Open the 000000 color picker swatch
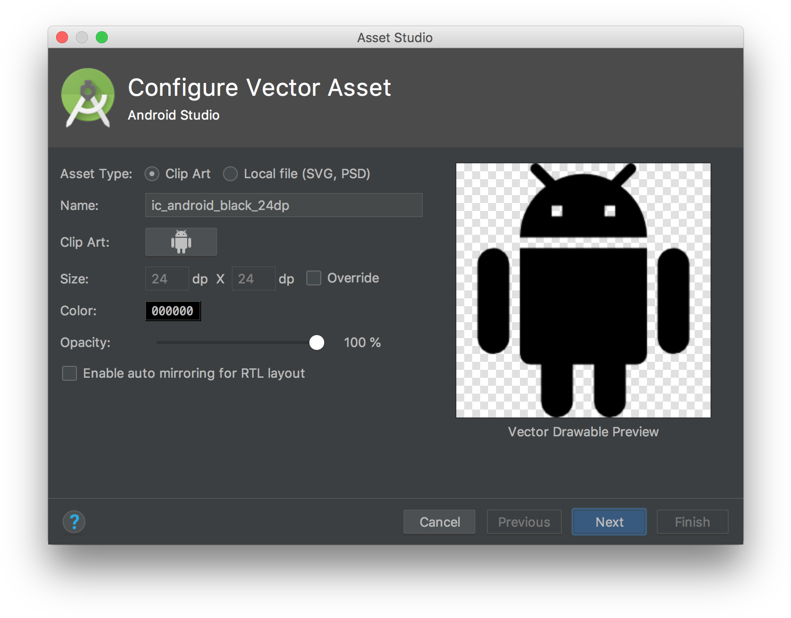Image resolution: width=791 pixels, height=618 pixels. click(x=173, y=311)
